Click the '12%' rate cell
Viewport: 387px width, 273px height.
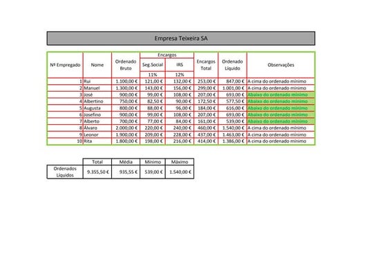pos(180,74)
